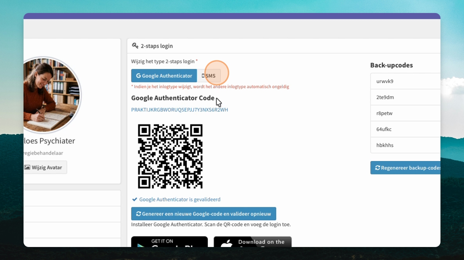The image size is (464, 260).
Task: Click the 'Psychiater' profile name
Action: tap(49, 141)
